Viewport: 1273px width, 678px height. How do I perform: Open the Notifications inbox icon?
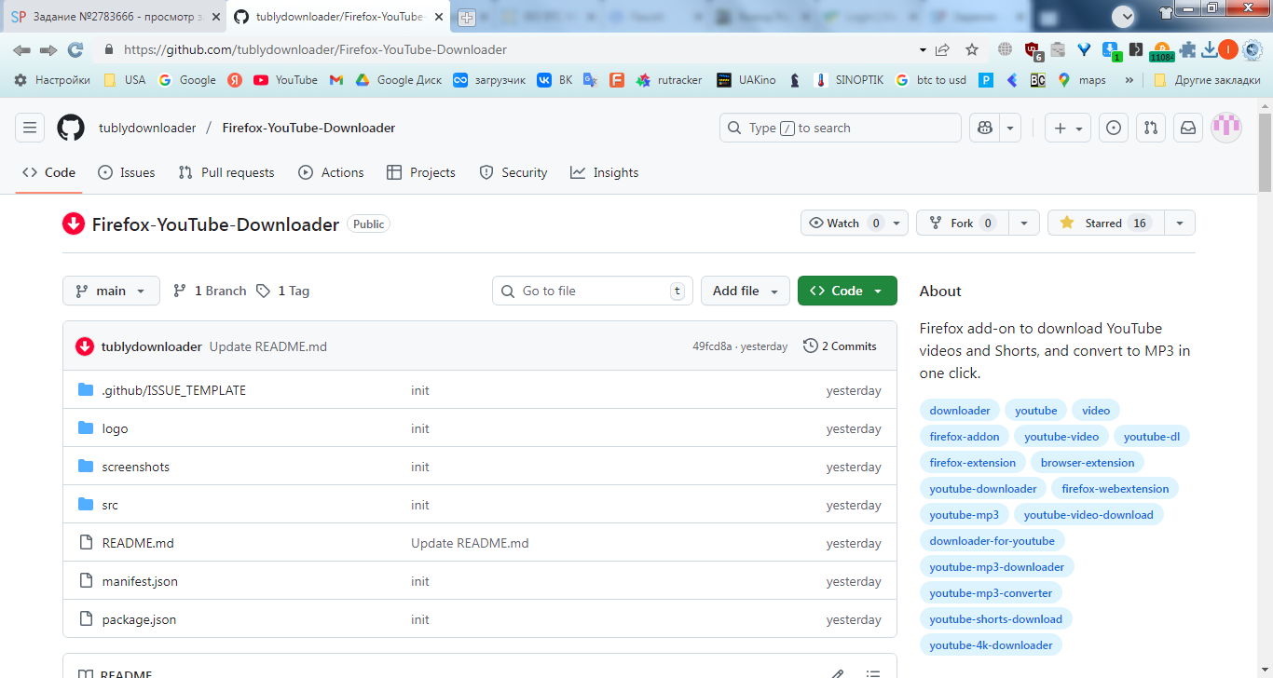click(x=1188, y=128)
